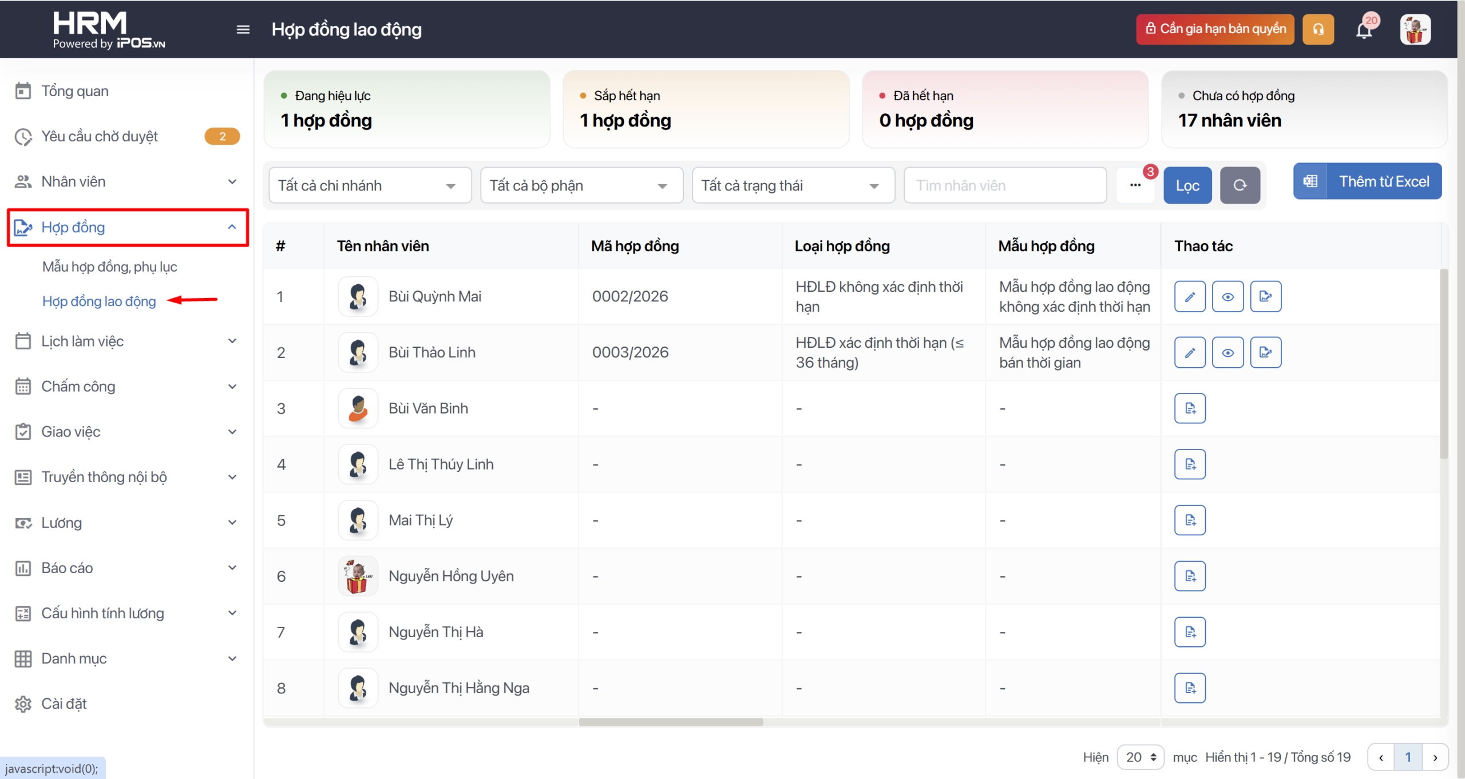
Task: Open Mẫu hợp đồng, phụ lục submenu
Action: point(109,267)
